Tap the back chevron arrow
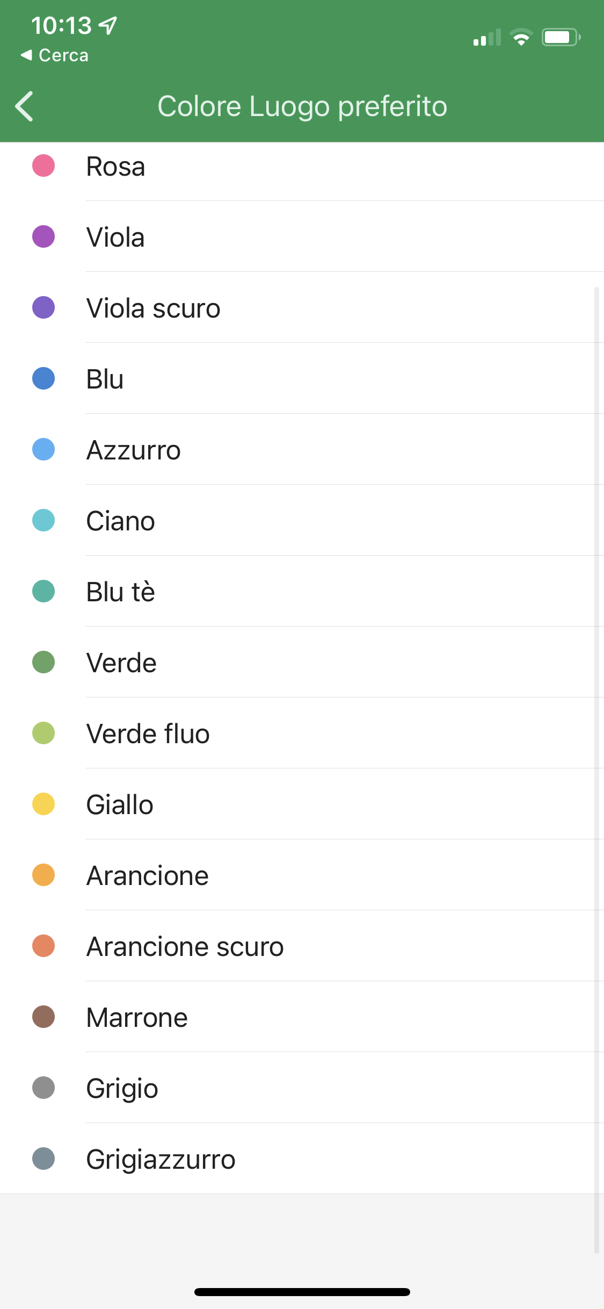Viewport: 604px width, 1309px height. pyautogui.click(x=24, y=106)
